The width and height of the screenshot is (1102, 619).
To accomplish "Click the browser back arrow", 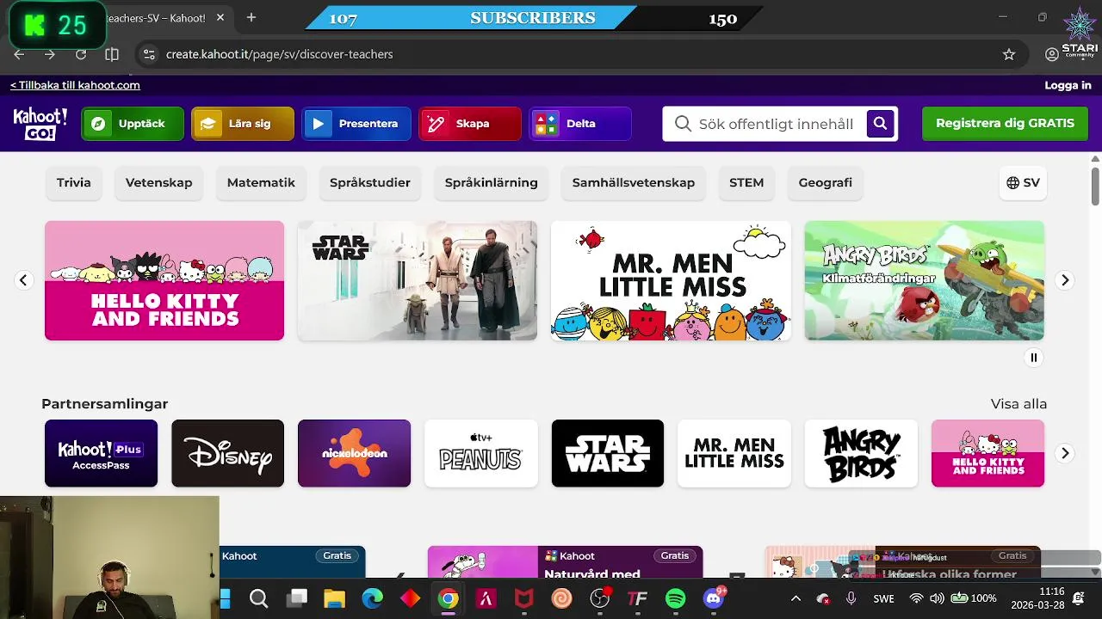I will tap(19, 54).
